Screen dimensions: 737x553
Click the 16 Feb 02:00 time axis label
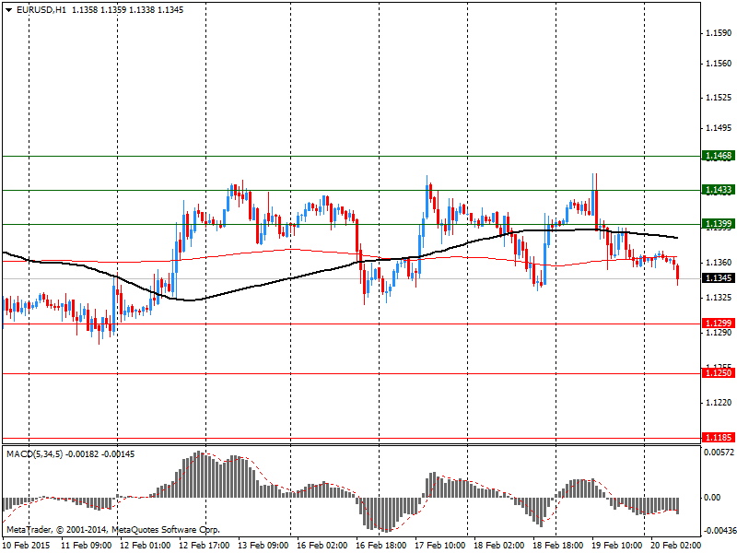pyautogui.click(x=322, y=546)
